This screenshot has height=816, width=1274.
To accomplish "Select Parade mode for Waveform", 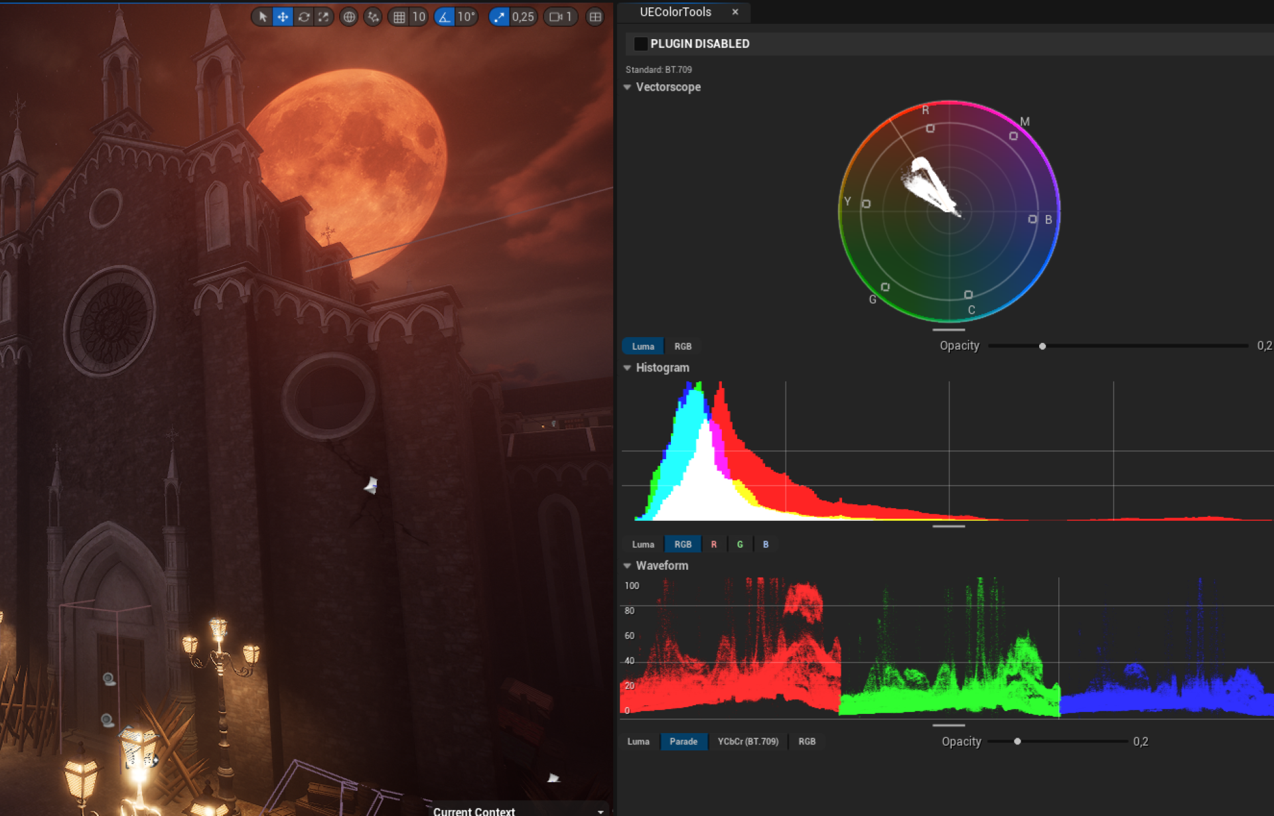I will pos(683,742).
